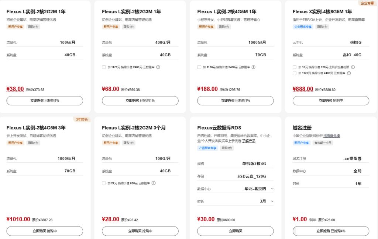The width and height of the screenshot is (378, 239).
Task: Expand the duration selector on RDS card
Action: [x=272, y=201]
